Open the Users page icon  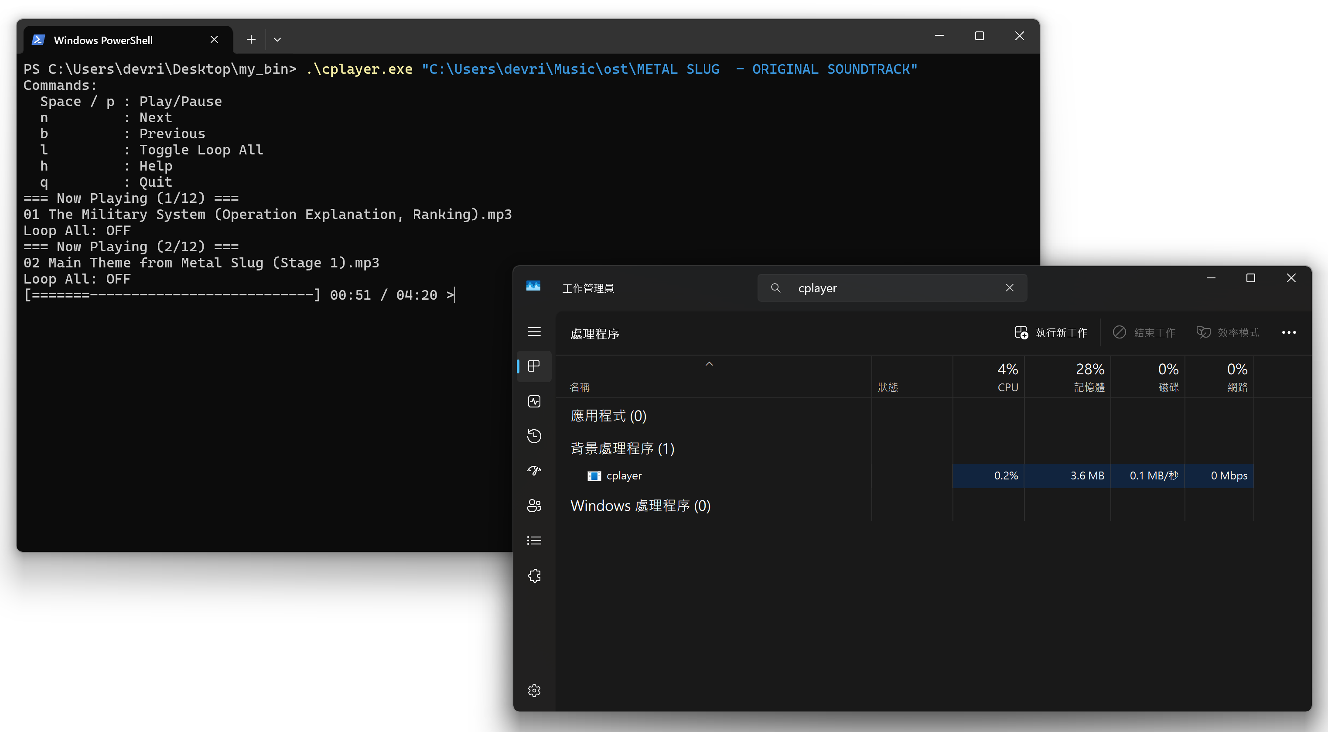534,506
